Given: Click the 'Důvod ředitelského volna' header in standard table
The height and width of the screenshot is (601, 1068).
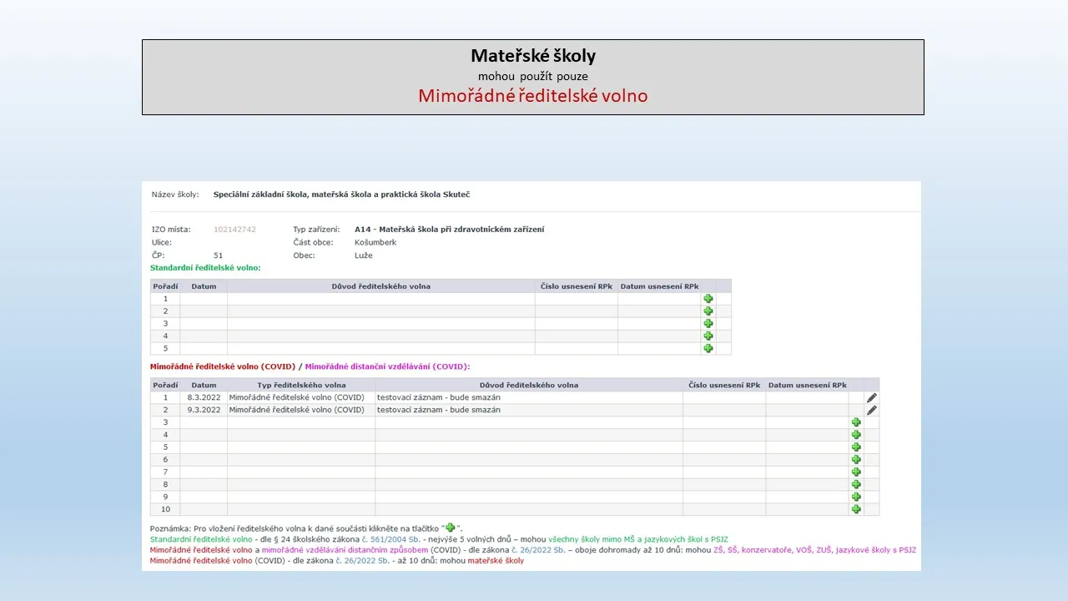Looking at the screenshot, I should (x=381, y=286).
